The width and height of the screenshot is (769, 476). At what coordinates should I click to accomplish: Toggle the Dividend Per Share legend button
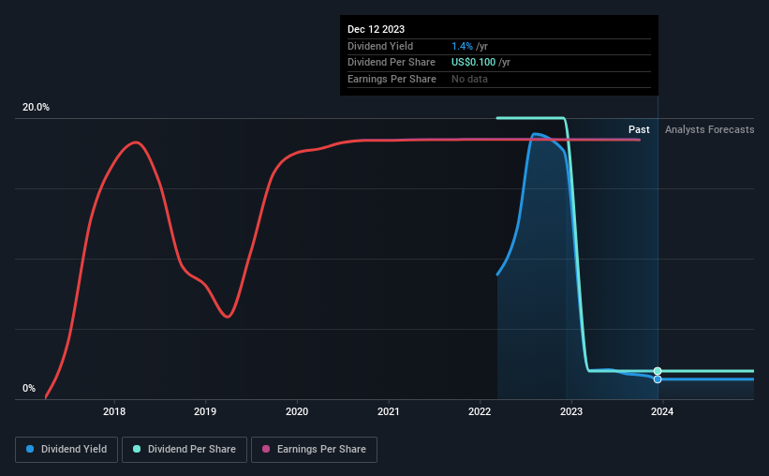click(185, 450)
